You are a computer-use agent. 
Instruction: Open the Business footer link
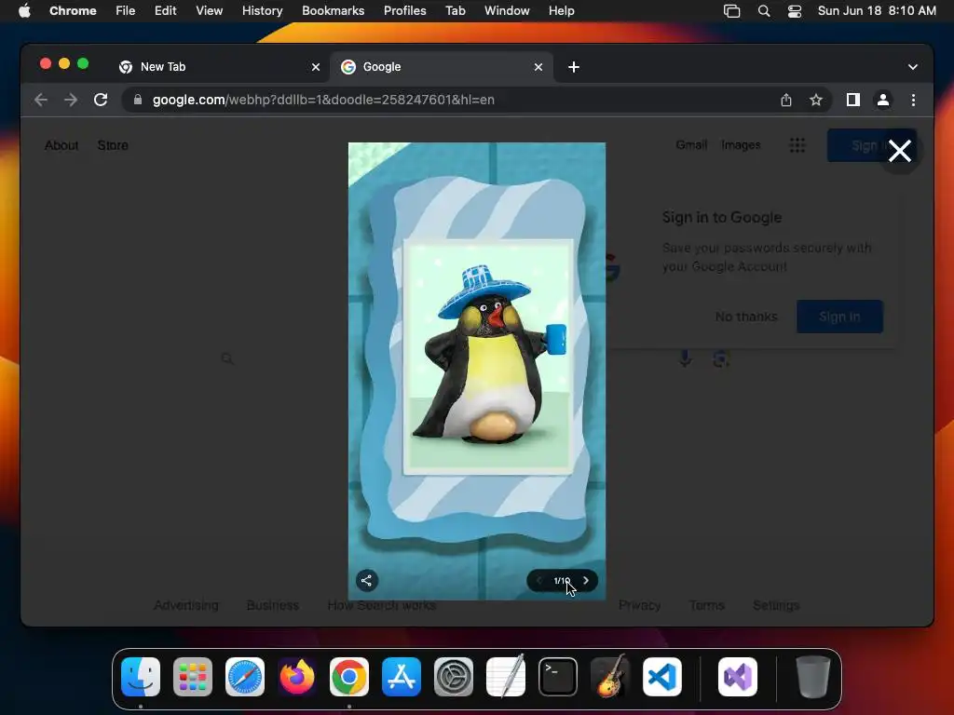pos(273,605)
